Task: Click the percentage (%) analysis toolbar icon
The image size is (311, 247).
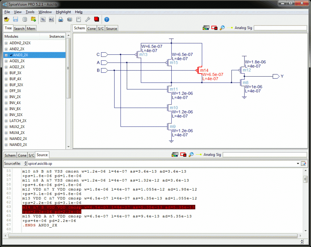Action: [x=43, y=19]
